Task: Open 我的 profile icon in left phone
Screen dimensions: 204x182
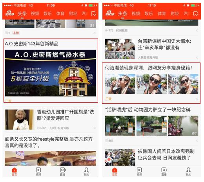Action: [86, 171]
